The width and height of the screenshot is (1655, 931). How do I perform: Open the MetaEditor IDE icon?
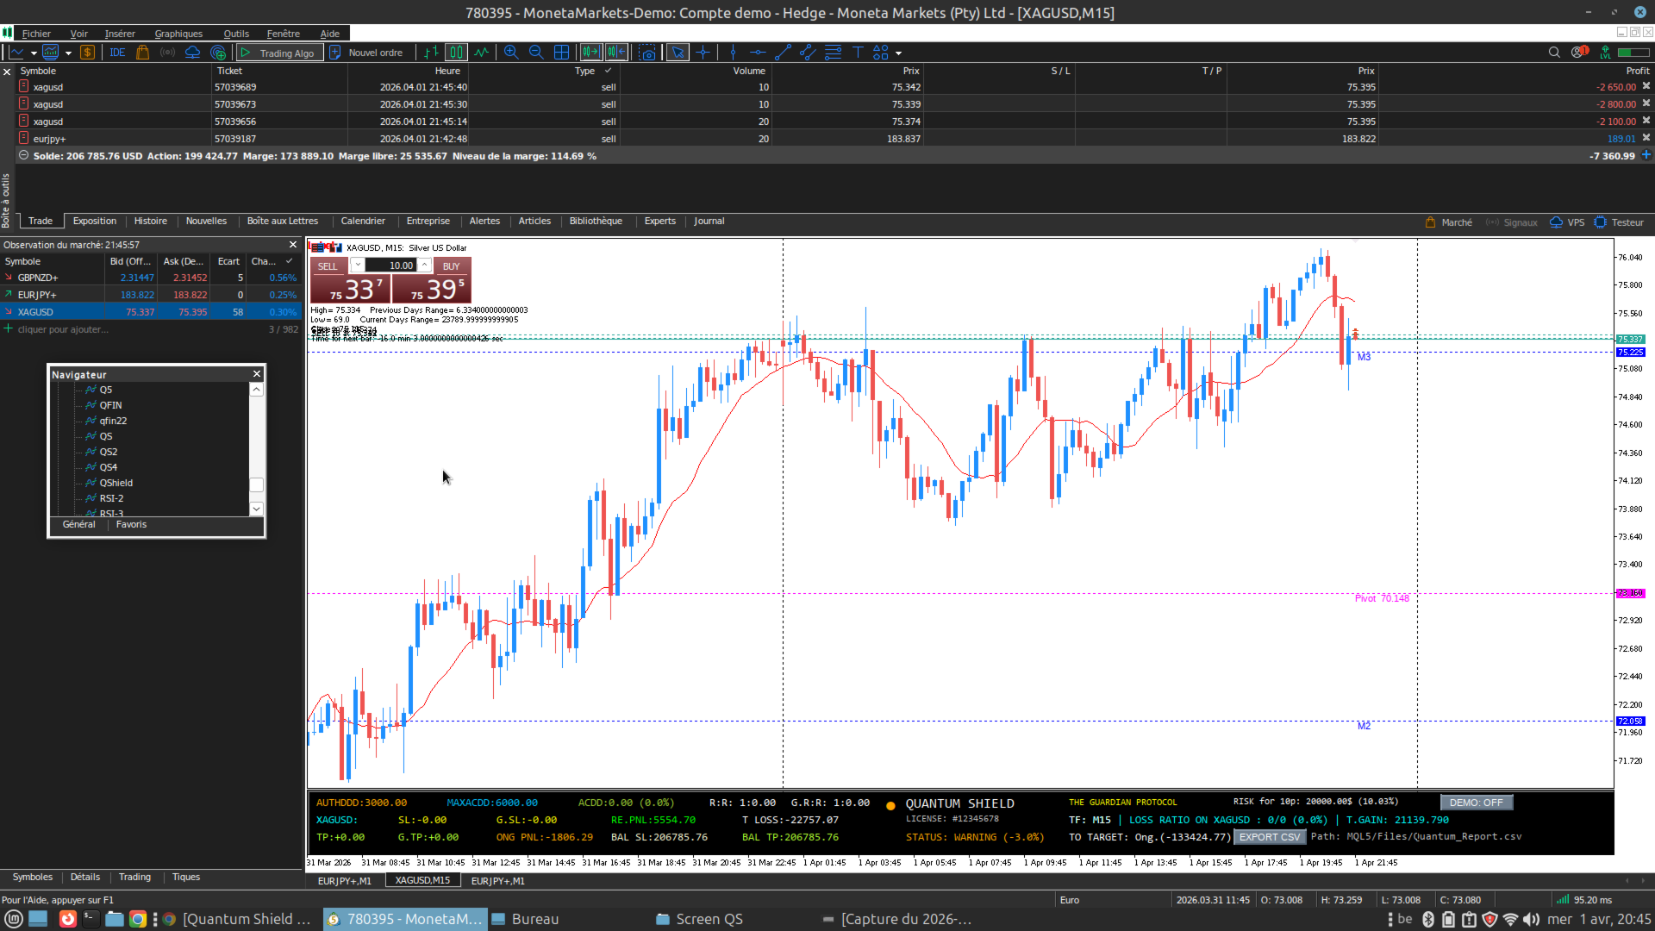click(117, 53)
